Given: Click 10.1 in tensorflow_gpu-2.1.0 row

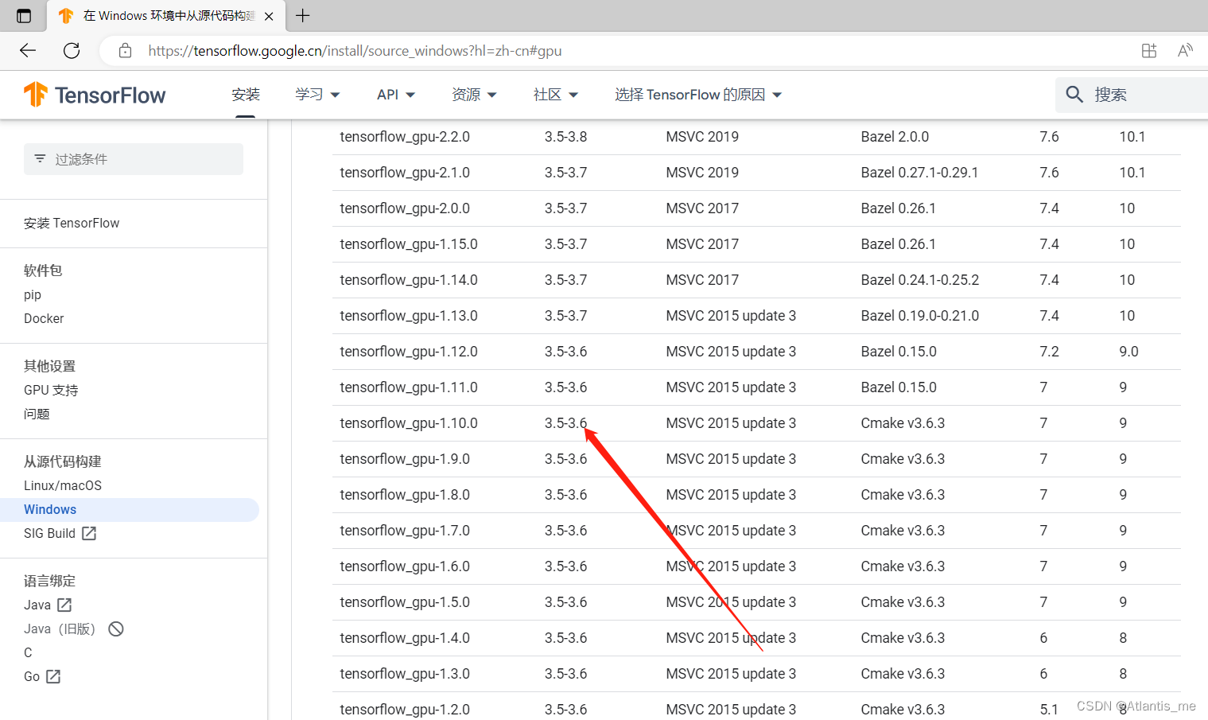Looking at the screenshot, I should click(1132, 173).
